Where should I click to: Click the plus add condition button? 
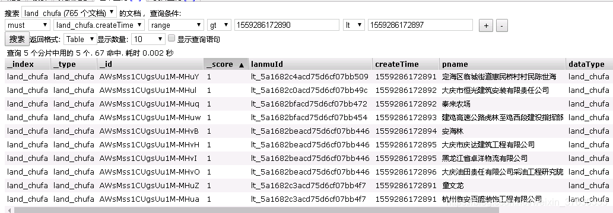(486, 25)
